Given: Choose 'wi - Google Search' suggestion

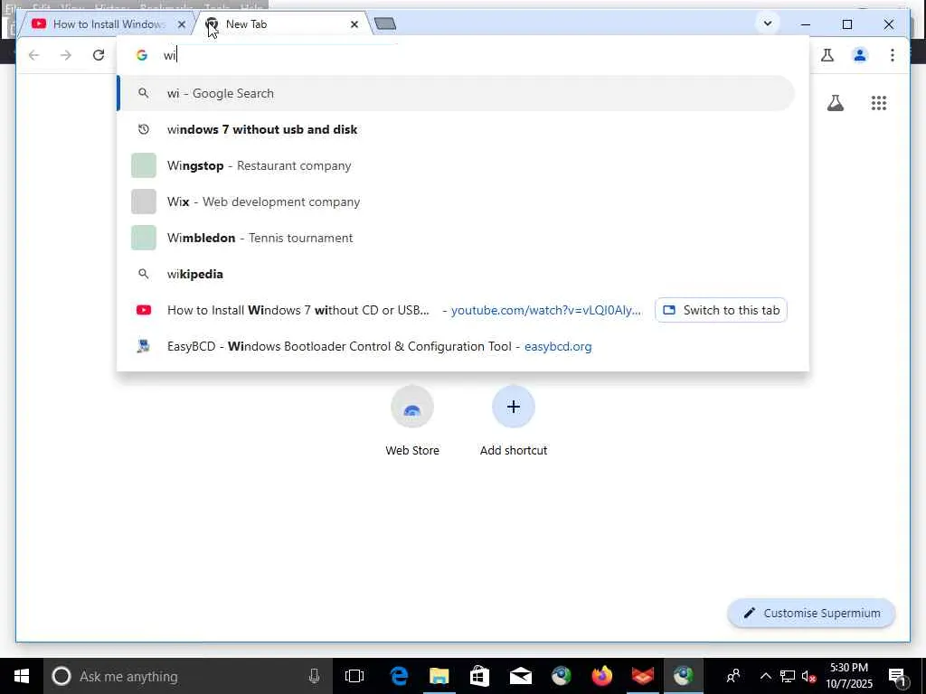Looking at the screenshot, I should [456, 93].
